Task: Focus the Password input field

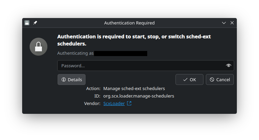Action: click(x=140, y=66)
